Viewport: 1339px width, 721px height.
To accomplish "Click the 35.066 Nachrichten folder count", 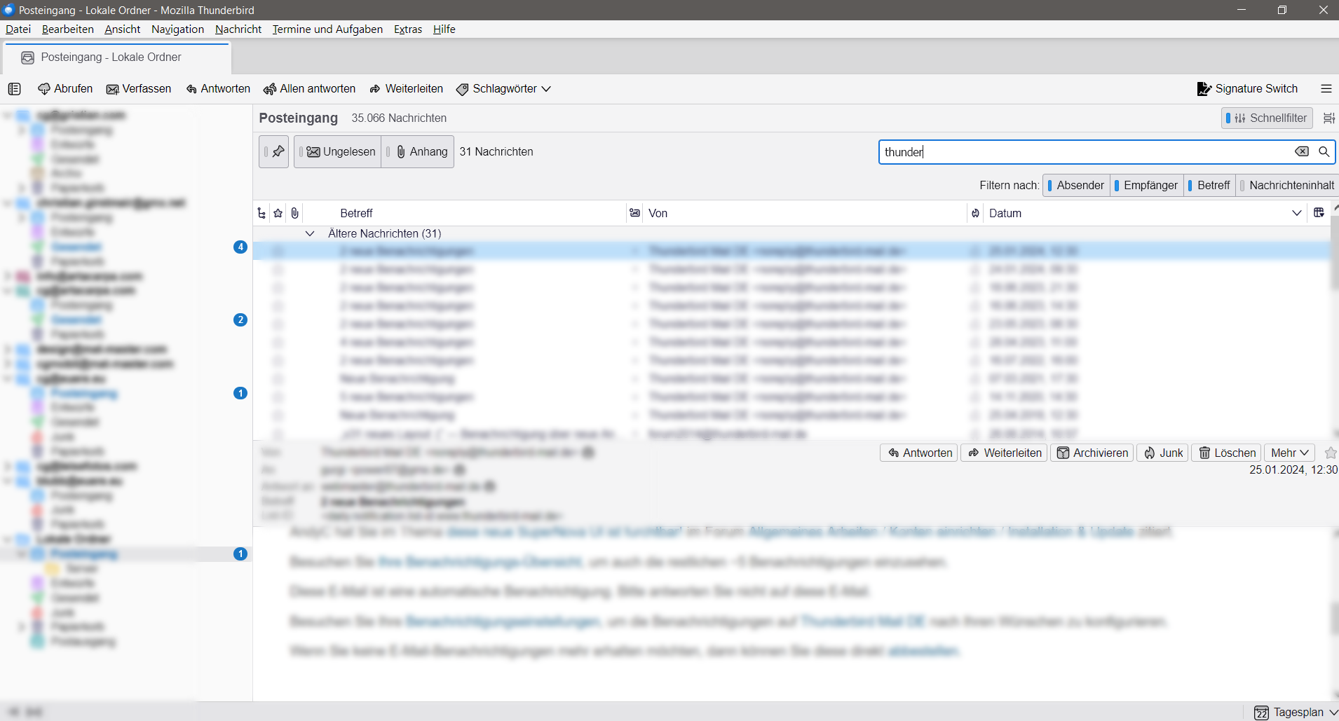I will tap(399, 118).
